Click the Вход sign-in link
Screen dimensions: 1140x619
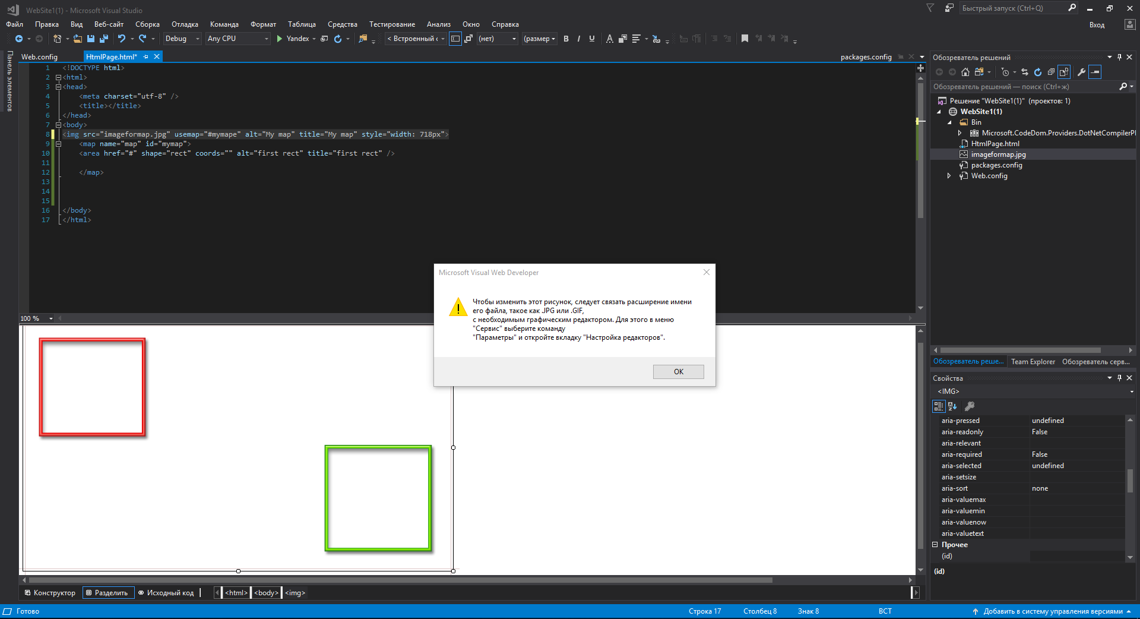pyautogui.click(x=1097, y=24)
